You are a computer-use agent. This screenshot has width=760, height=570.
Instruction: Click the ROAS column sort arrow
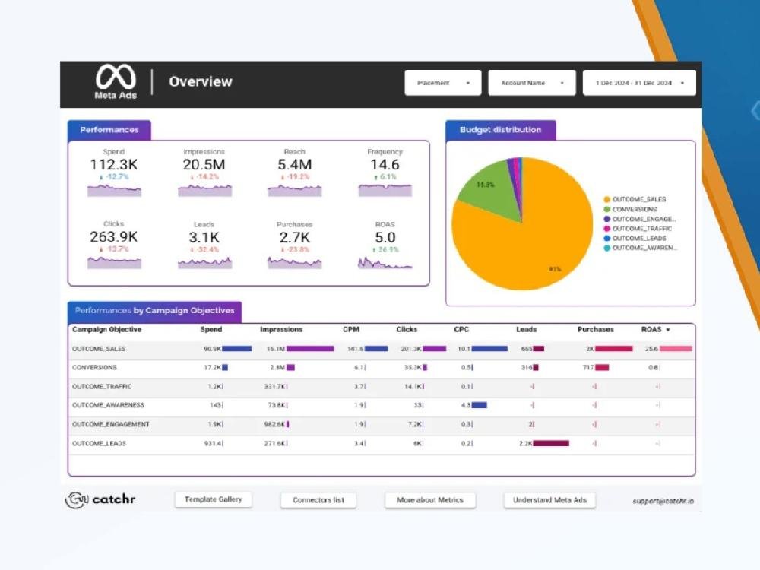(x=668, y=330)
